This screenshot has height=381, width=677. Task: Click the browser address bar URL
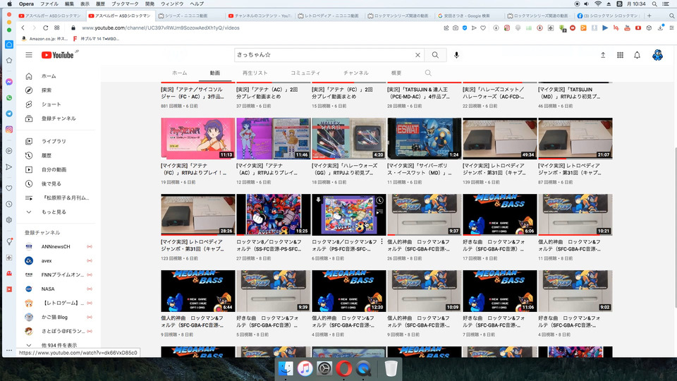pyautogui.click(x=161, y=28)
